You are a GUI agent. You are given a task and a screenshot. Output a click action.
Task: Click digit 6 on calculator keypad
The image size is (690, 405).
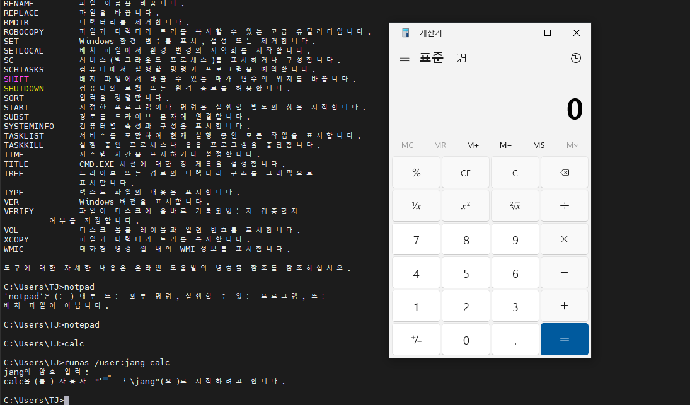tap(515, 273)
